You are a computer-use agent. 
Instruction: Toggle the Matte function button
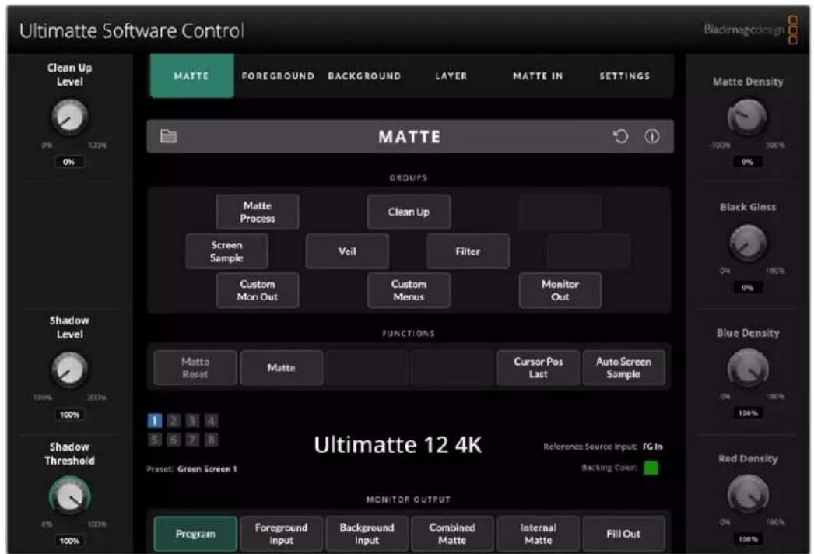click(282, 367)
